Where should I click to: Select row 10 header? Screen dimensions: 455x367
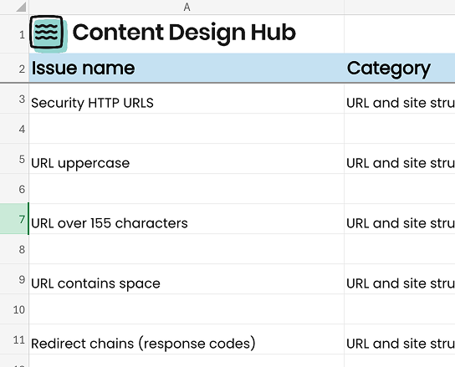(14, 309)
